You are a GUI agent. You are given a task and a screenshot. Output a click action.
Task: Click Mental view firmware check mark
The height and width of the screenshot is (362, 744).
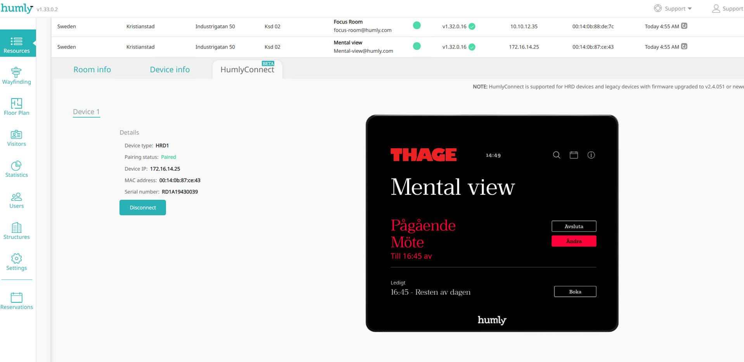click(472, 47)
